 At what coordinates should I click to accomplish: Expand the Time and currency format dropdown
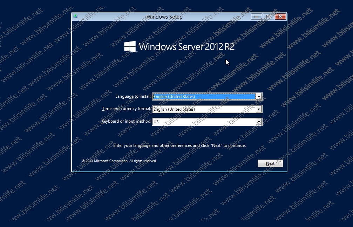pos(207,109)
